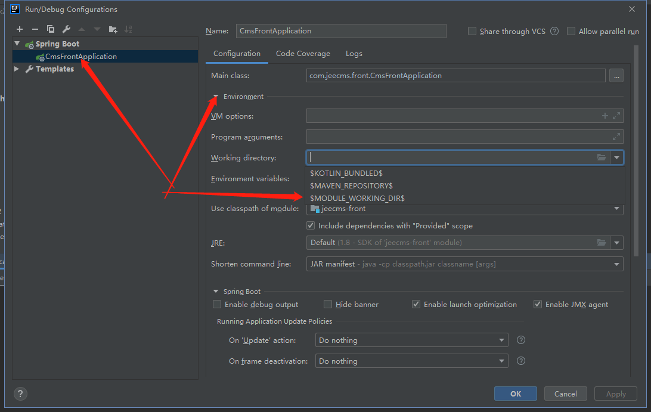Screen dimensions: 651x412
Task: Click the Move into new folder icon
Action: (113, 29)
